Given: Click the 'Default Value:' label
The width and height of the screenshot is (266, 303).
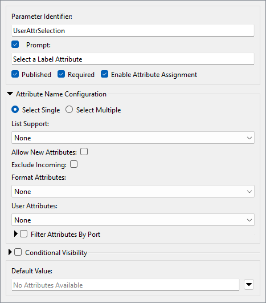Looking at the screenshot, I should (x=32, y=271).
